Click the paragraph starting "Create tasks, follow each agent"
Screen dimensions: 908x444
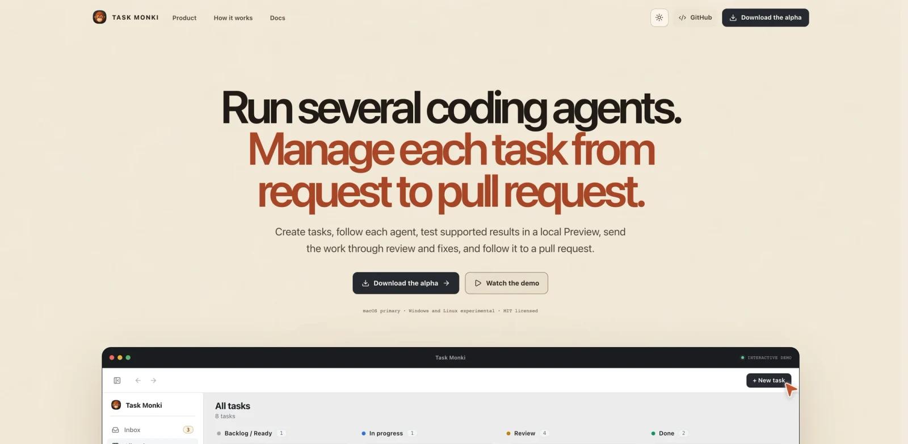point(451,240)
